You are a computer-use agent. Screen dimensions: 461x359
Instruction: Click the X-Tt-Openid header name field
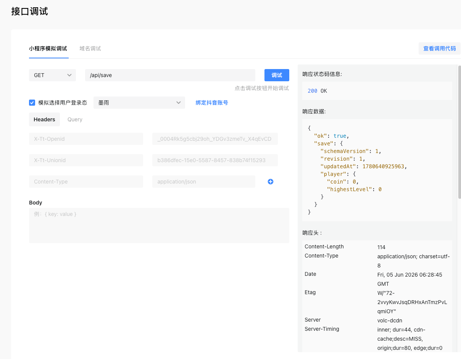86,139
